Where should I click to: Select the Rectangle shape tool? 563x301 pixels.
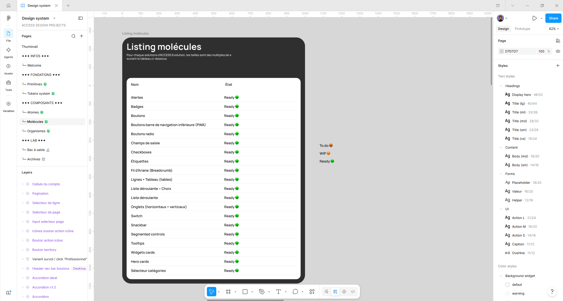[245, 292]
